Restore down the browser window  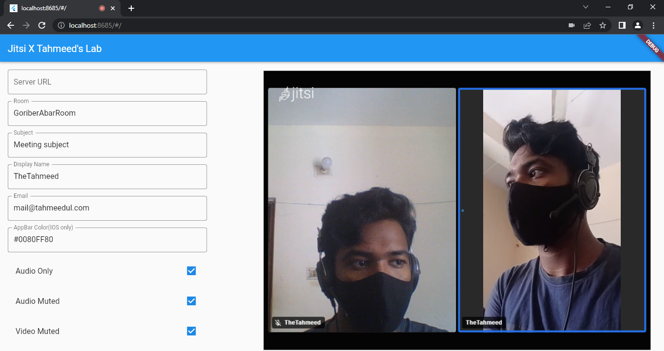tap(630, 7)
